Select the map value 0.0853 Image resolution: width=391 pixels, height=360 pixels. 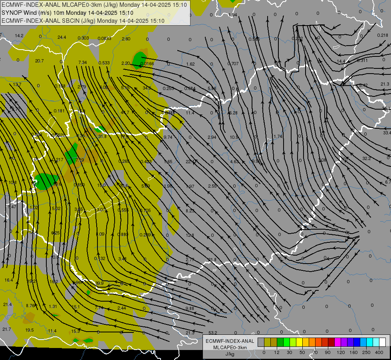coord(105,38)
